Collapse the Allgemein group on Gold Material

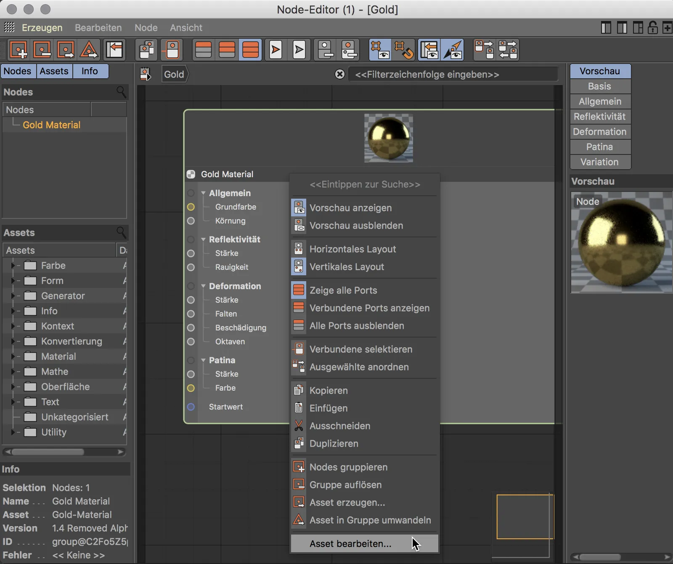tap(204, 193)
